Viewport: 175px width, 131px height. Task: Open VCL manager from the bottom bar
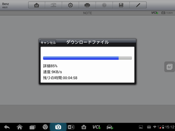(97, 127)
